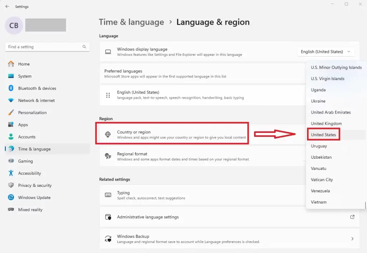Image resolution: width=367 pixels, height=253 pixels.
Task: Pick Vietnam in the country list
Action: click(319, 202)
